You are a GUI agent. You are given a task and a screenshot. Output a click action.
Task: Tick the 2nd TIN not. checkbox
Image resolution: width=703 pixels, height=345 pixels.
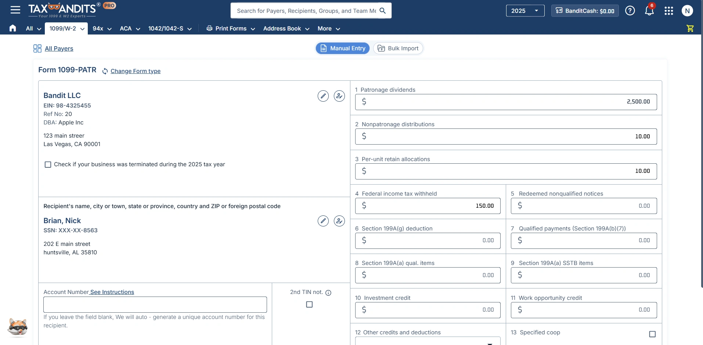309,304
